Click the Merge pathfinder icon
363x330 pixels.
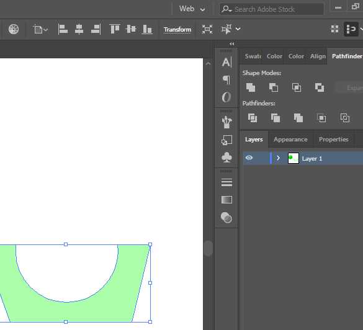(x=298, y=118)
